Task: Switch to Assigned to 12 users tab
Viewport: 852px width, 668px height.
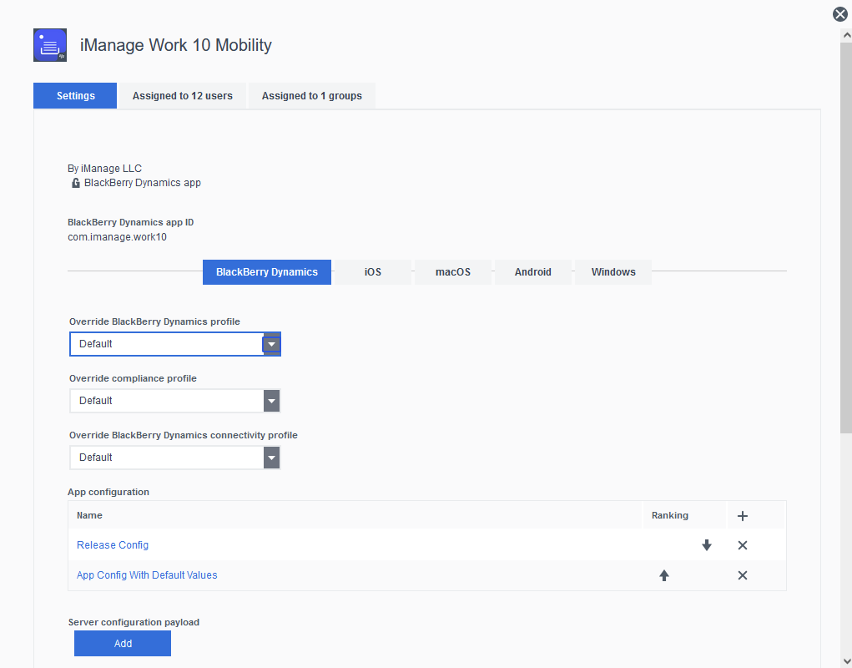Action: 182,96
